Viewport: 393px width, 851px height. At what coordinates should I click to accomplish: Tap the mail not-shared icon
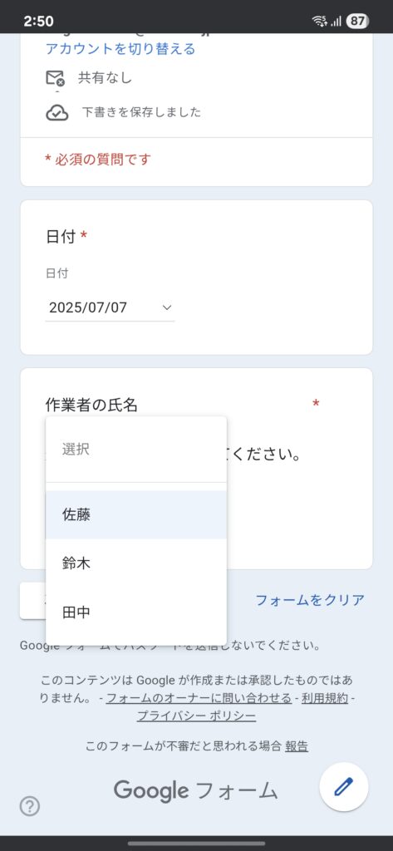(55, 79)
